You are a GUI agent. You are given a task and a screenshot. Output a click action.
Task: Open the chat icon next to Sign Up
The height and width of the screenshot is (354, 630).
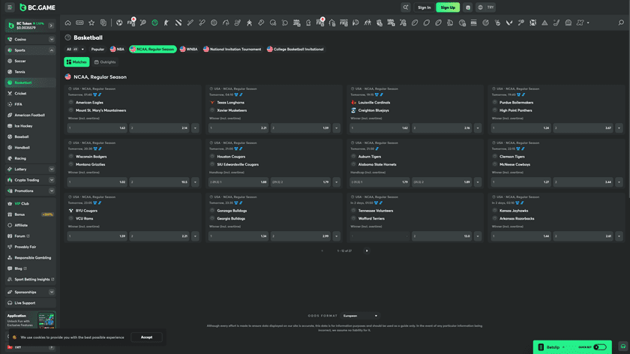(x=468, y=7)
